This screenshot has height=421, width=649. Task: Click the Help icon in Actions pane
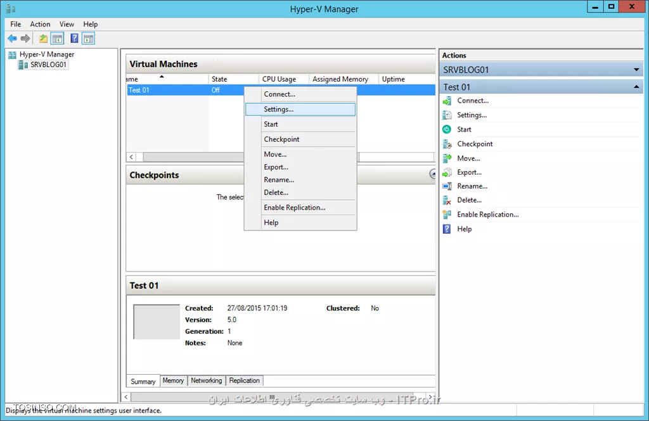click(447, 229)
